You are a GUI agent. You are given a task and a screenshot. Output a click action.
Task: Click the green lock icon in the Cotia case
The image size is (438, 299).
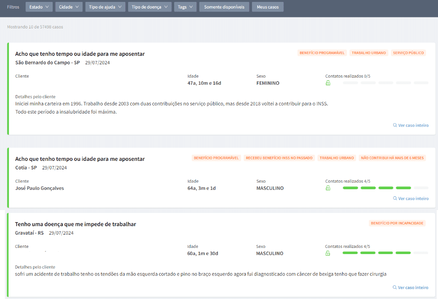(327, 188)
